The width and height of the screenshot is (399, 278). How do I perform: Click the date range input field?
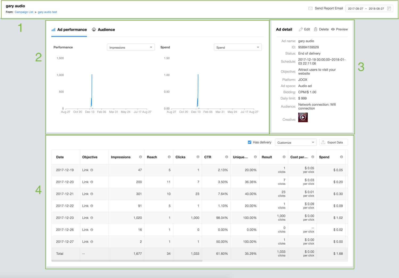click(369, 8)
